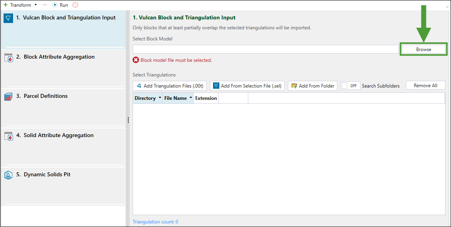The image size is (451, 227).
Task: Select step 1 Vulcan Block and Triangulation Input
Action: click(x=63, y=30)
